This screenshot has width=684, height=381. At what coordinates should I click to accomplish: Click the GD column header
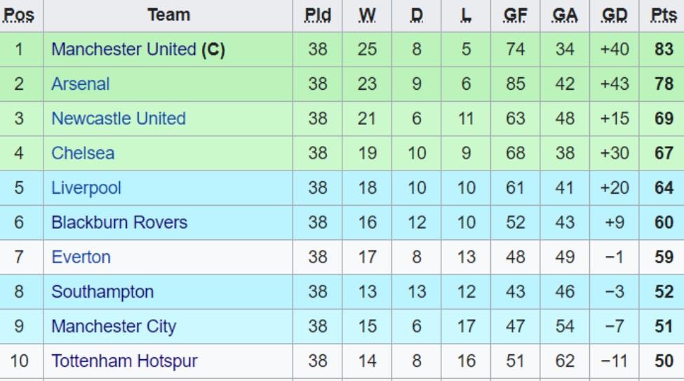[x=615, y=15]
